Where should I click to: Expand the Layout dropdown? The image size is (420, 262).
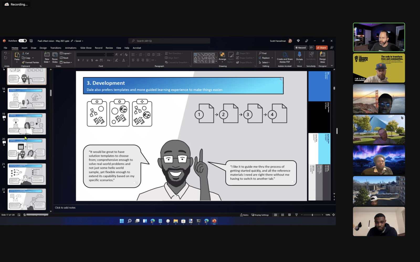tap(66, 53)
